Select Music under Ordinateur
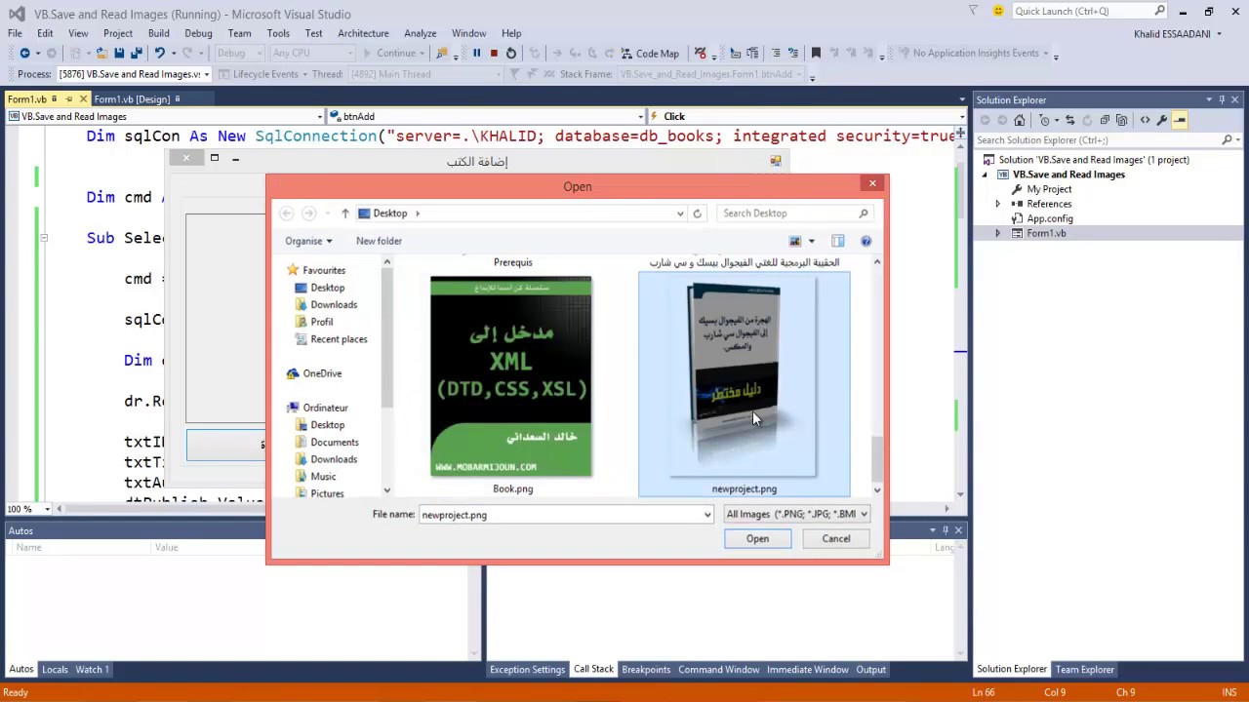Viewport: 1249px width, 702px height. click(x=323, y=477)
